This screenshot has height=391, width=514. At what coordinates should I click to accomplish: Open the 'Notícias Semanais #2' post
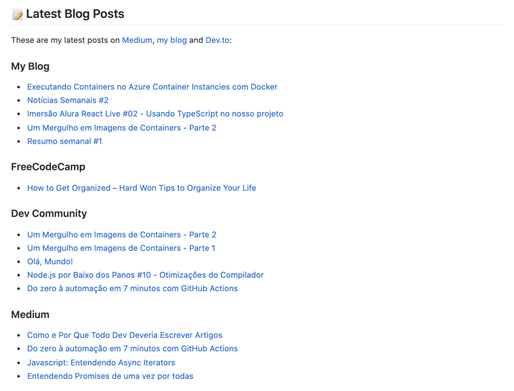pos(68,100)
